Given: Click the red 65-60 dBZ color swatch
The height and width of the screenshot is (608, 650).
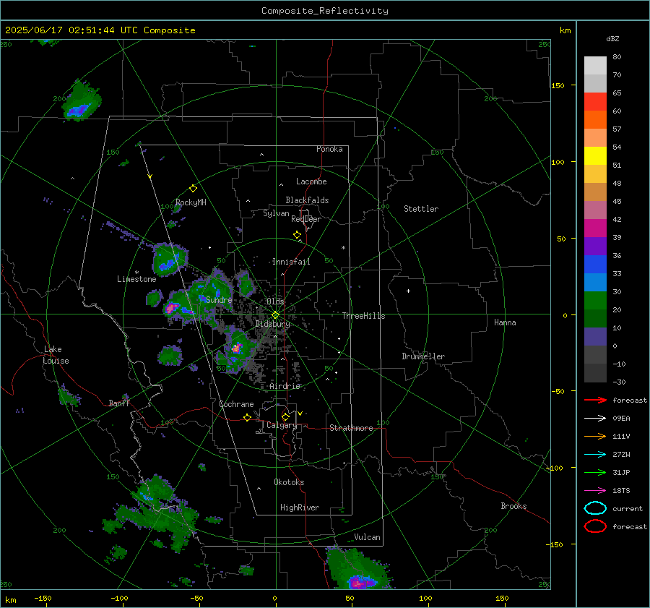Looking at the screenshot, I should point(595,102).
